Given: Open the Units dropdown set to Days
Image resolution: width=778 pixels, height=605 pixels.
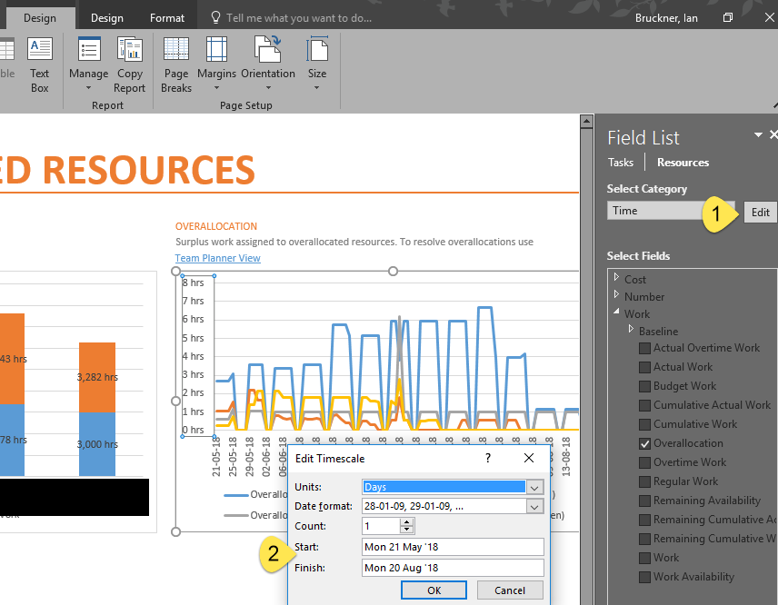Looking at the screenshot, I should pos(534,488).
